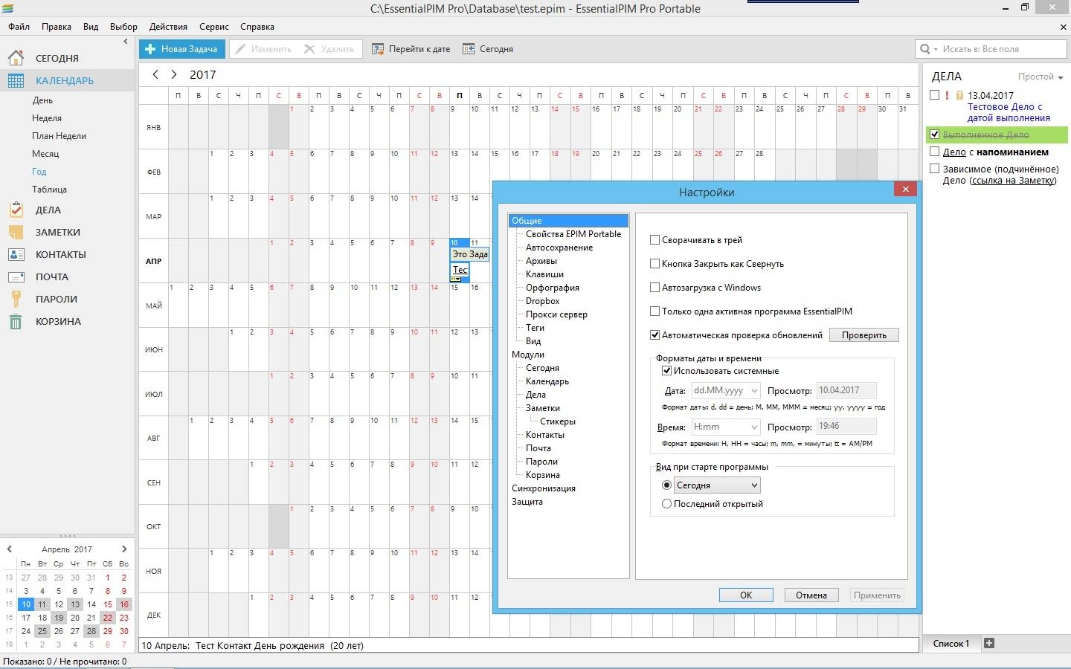Click OK in Настройки dialog
Viewport: 1071px width, 669px height.
746,595
